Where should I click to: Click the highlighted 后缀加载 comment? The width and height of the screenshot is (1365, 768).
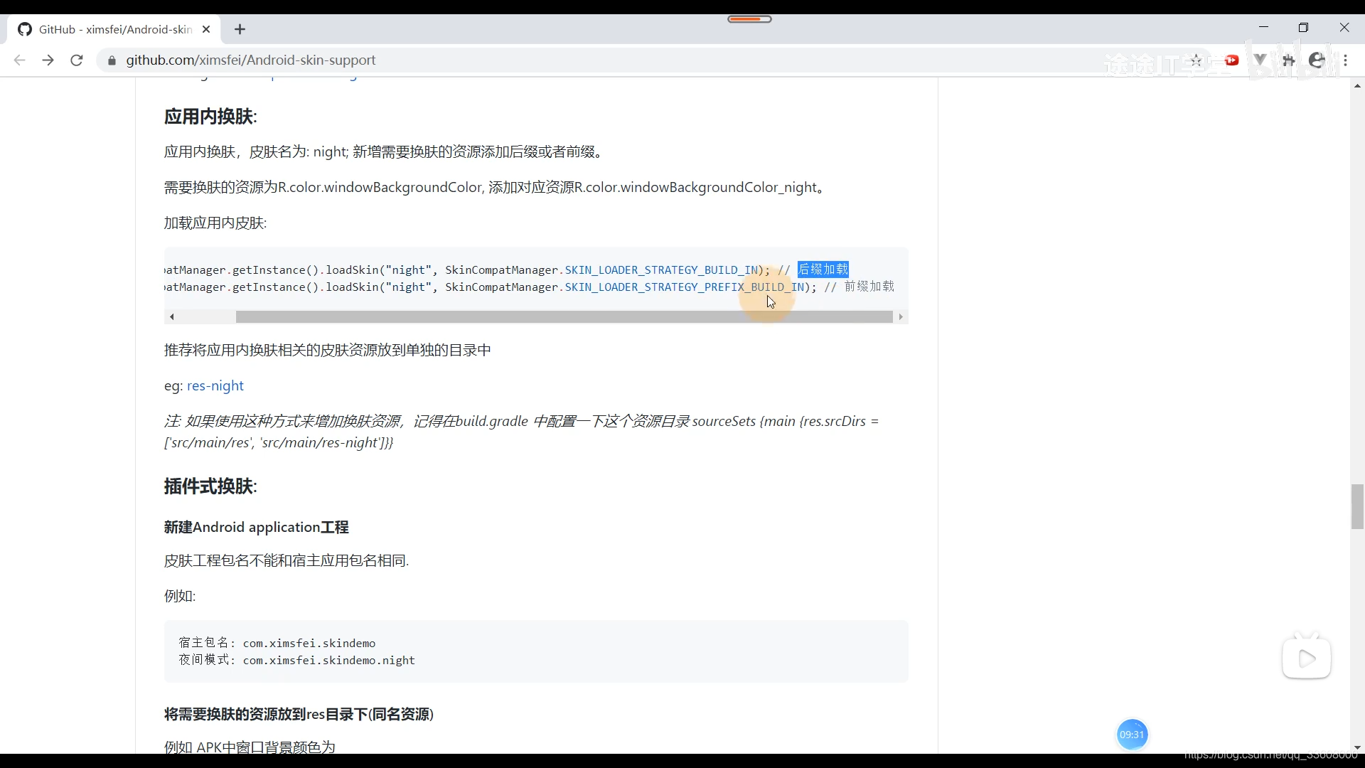pyautogui.click(x=823, y=270)
